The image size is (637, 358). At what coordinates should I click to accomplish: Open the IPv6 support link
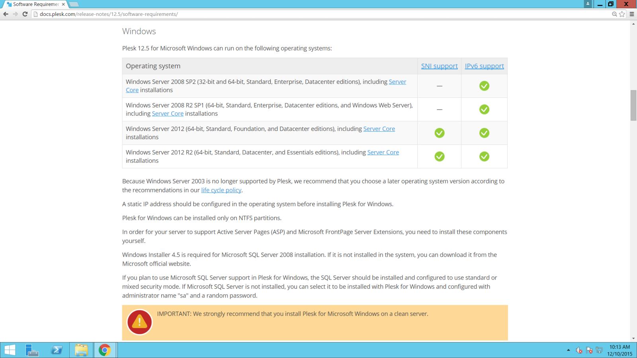pos(484,66)
